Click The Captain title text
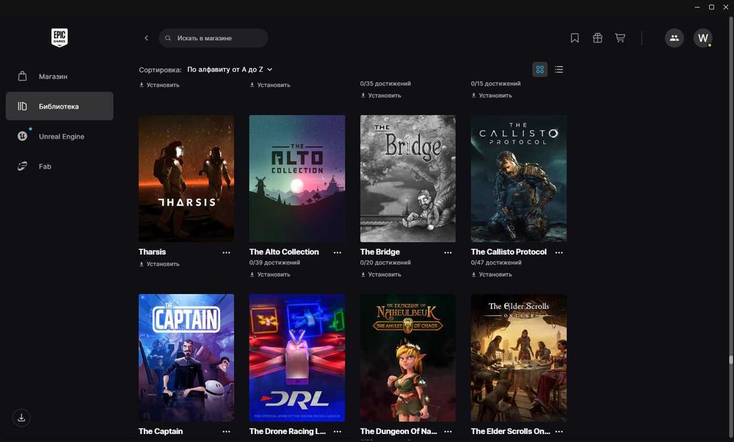 click(x=161, y=431)
